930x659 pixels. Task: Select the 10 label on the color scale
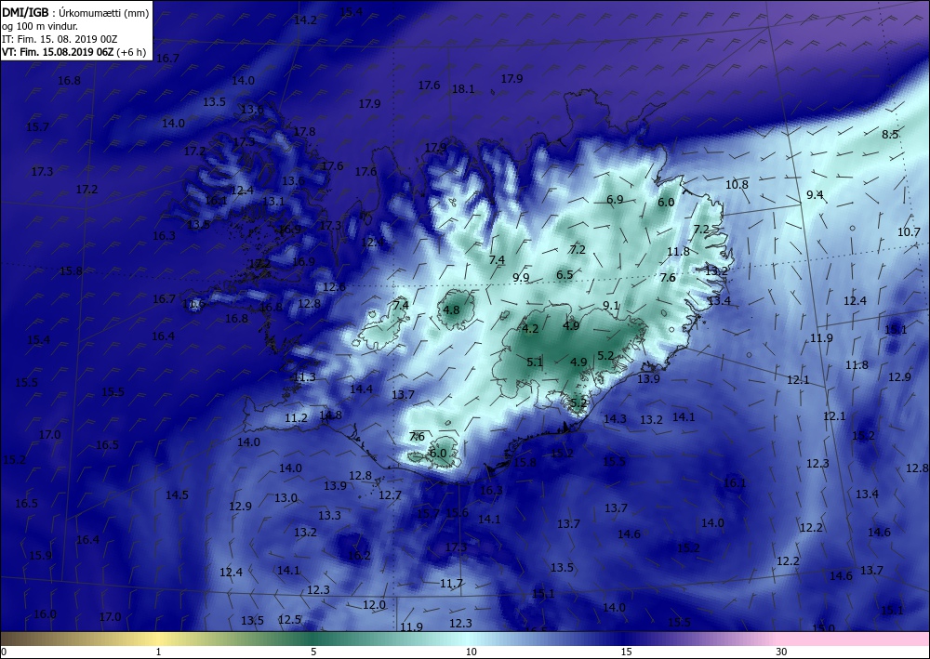point(471,652)
